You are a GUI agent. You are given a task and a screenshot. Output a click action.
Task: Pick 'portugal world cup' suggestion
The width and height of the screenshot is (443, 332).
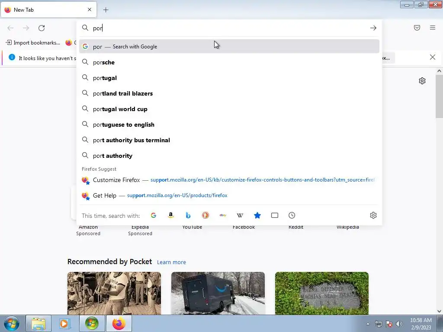229,109
